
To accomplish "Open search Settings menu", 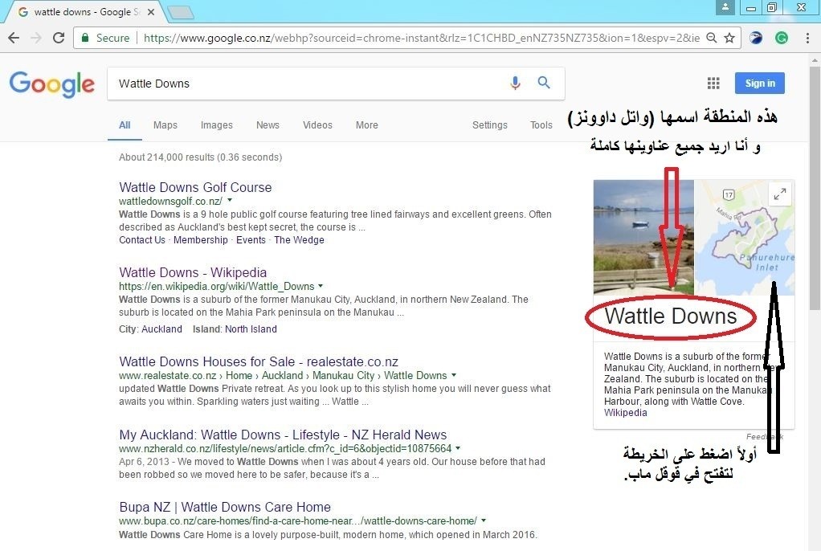I will (x=489, y=125).
